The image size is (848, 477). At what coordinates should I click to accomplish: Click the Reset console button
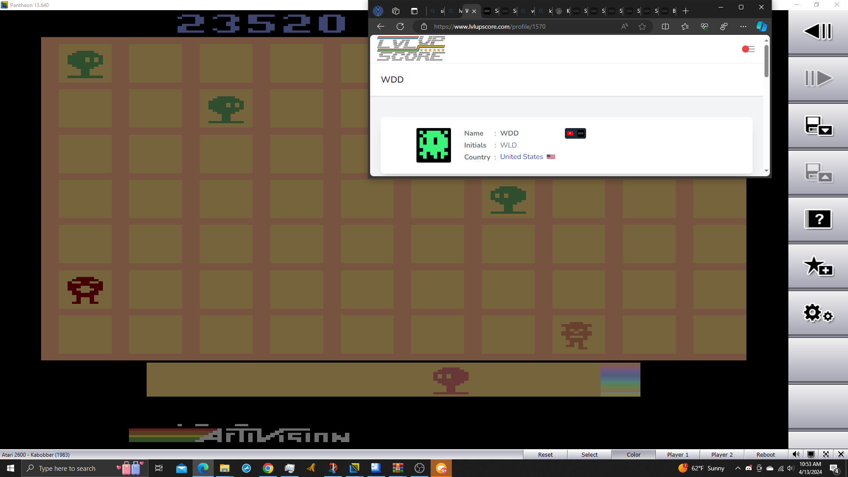coord(545,454)
